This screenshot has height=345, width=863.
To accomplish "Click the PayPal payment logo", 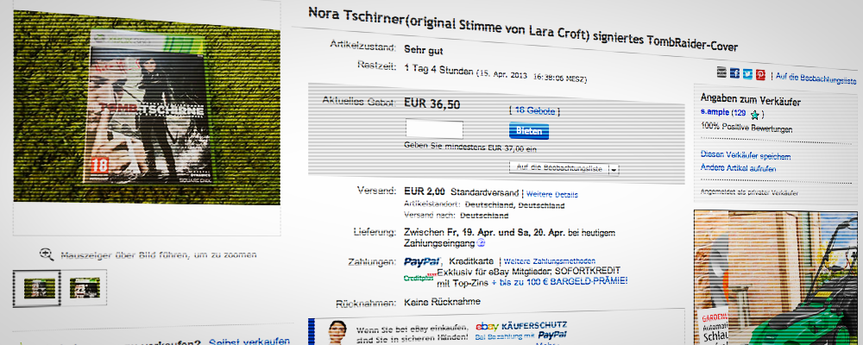I will pos(422,261).
